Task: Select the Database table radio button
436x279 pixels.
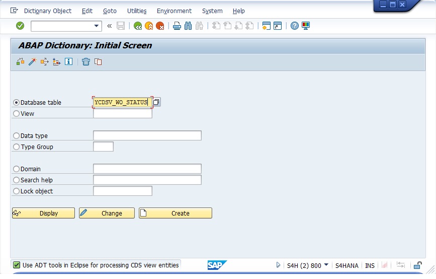Action: tap(17, 102)
